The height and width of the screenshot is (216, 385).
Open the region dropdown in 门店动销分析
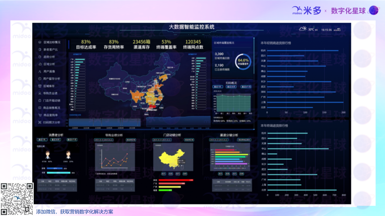tap(189, 140)
